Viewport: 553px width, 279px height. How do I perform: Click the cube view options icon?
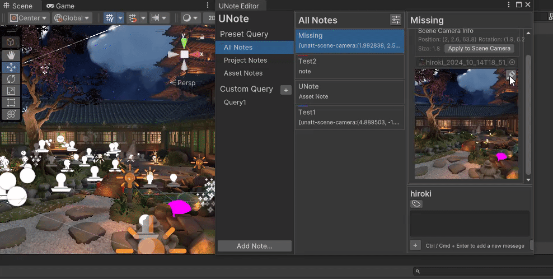click(11, 42)
